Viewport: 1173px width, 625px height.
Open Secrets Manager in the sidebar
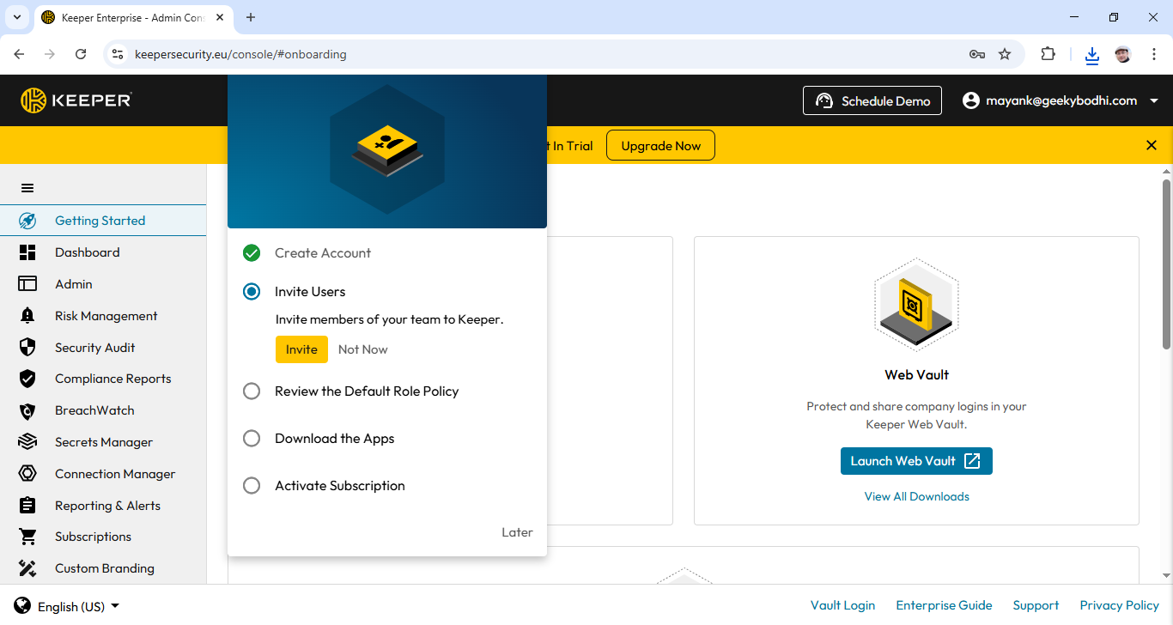(103, 442)
